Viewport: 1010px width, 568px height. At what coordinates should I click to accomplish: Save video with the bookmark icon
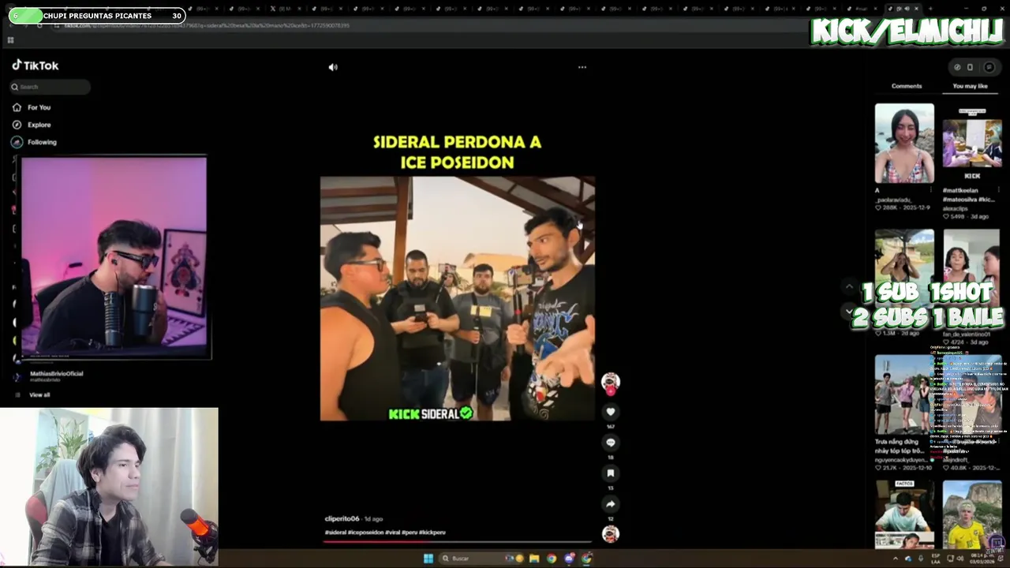coord(611,473)
